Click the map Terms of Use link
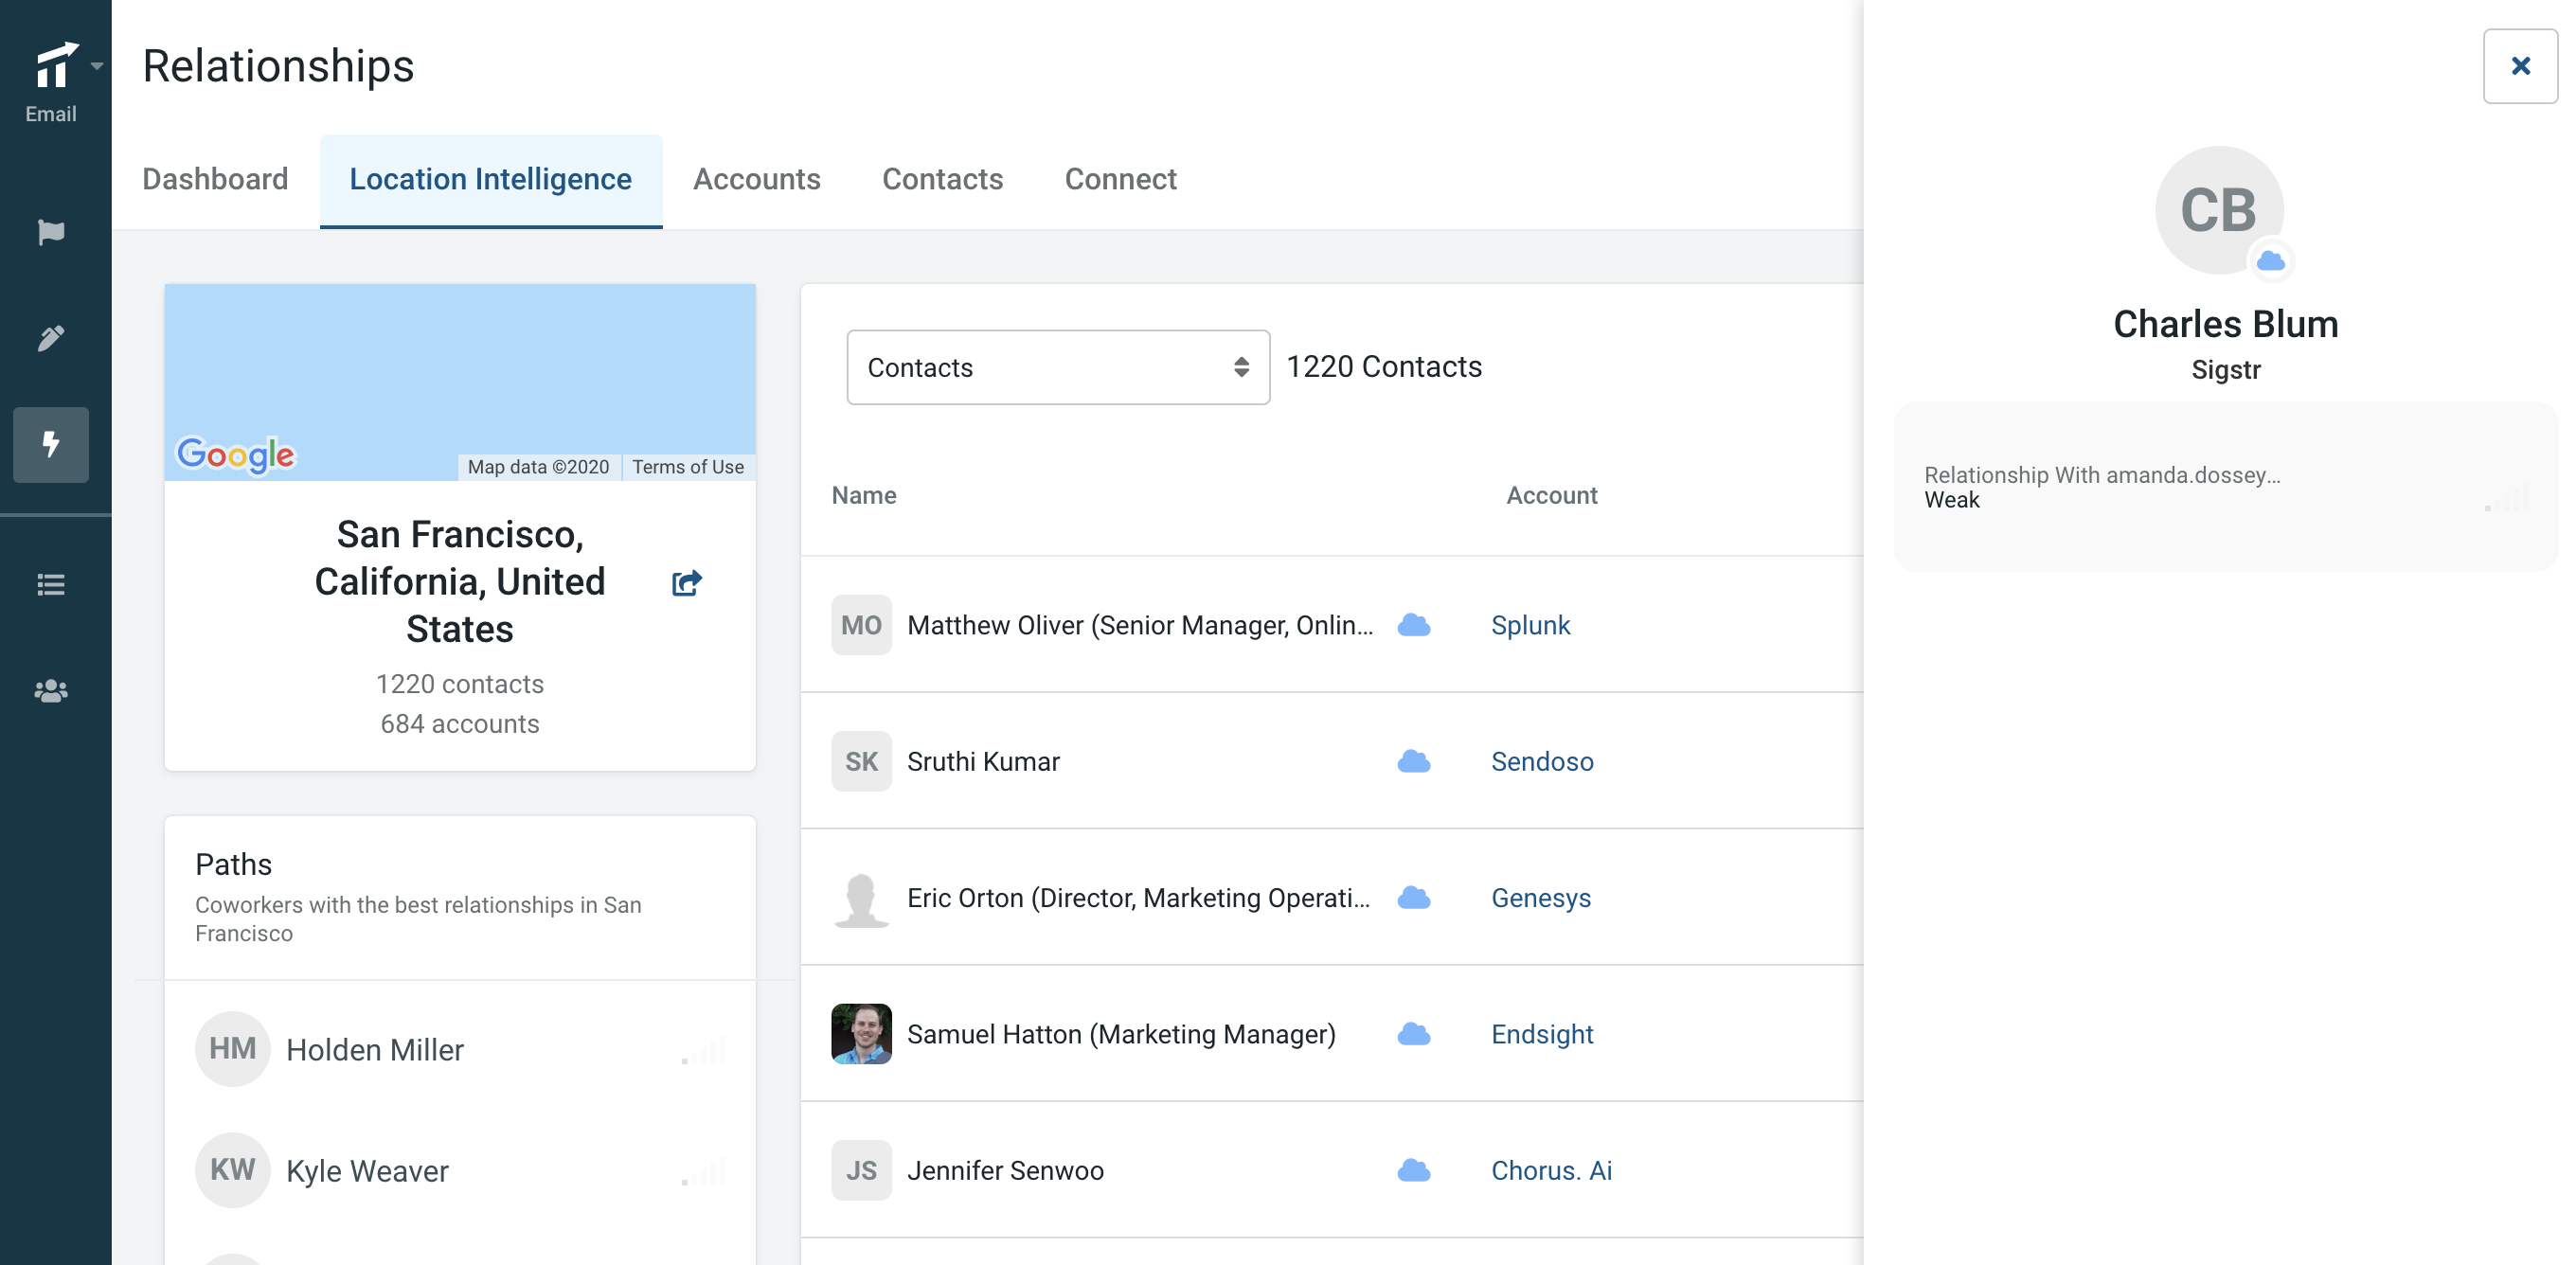The width and height of the screenshot is (2576, 1265). pos(688,467)
